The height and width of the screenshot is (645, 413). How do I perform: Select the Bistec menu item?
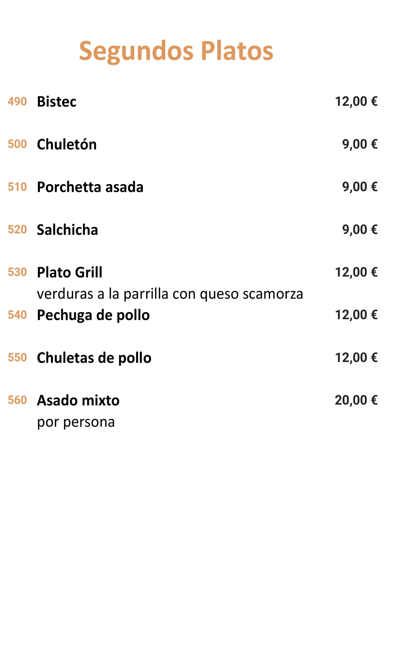pos(57,101)
